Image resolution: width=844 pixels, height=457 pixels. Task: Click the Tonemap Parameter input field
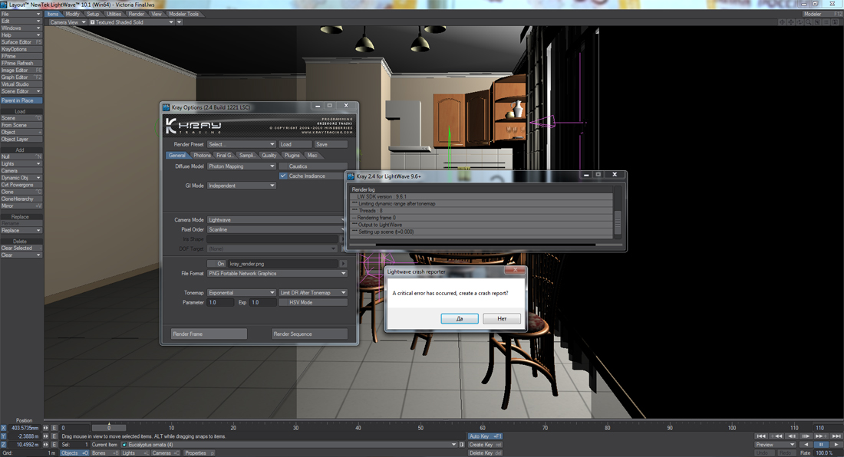(x=221, y=303)
